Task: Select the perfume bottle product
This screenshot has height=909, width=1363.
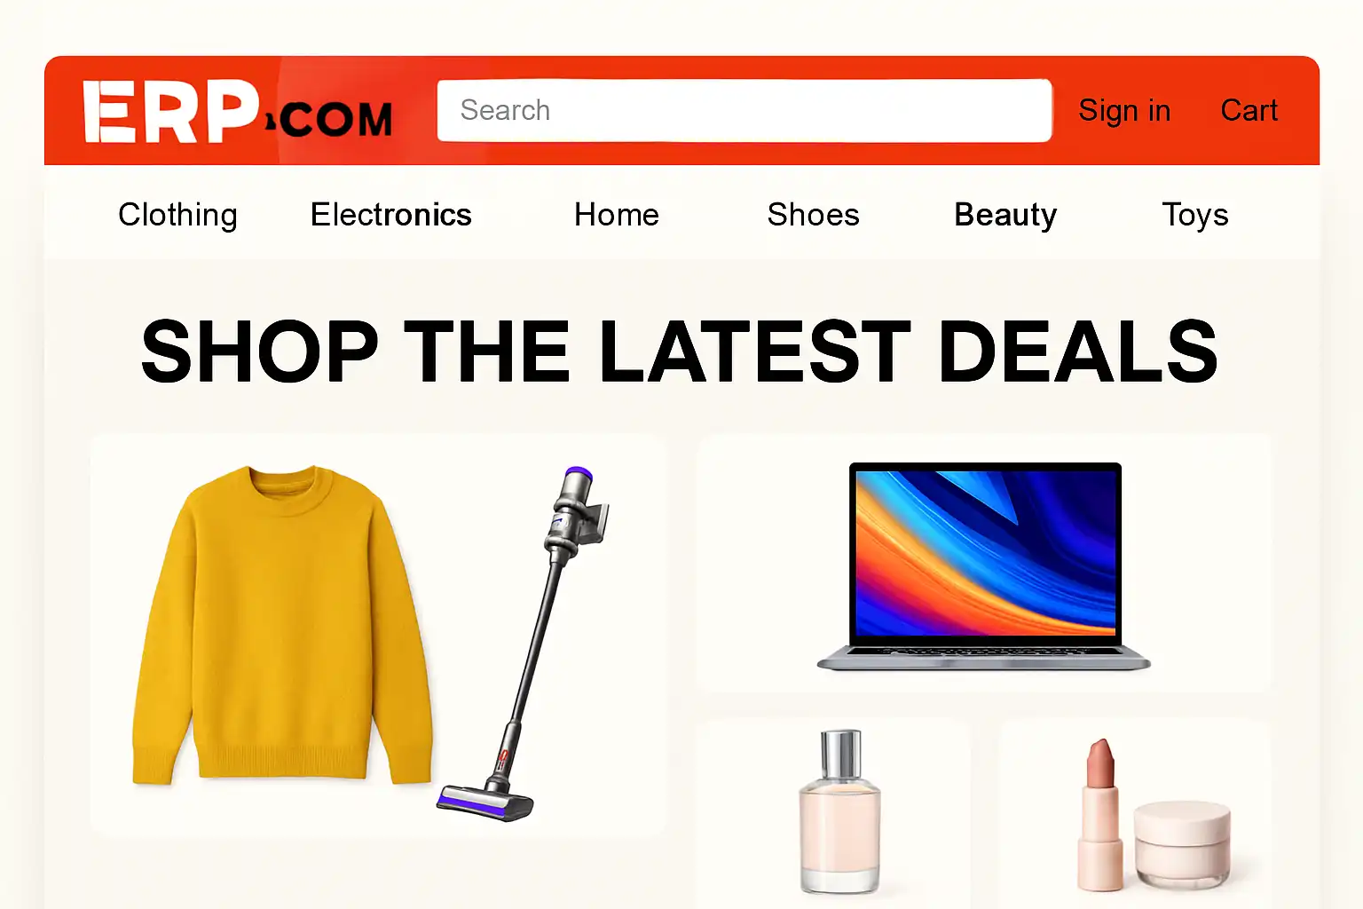Action: (839, 811)
